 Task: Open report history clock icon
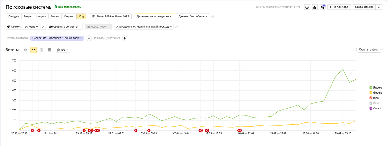click(307, 7)
